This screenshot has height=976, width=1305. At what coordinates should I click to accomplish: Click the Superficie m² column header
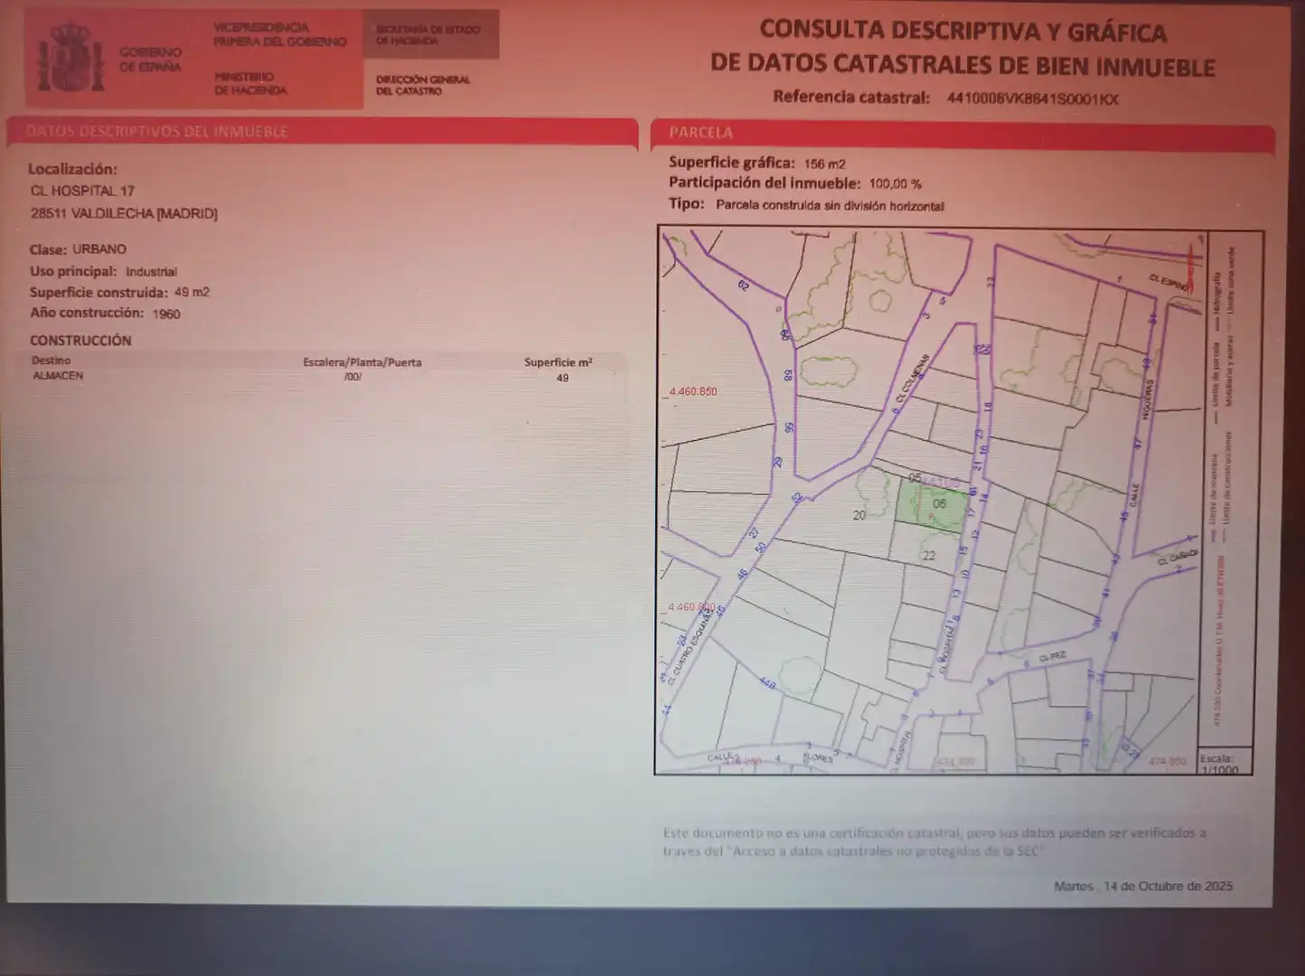point(559,362)
